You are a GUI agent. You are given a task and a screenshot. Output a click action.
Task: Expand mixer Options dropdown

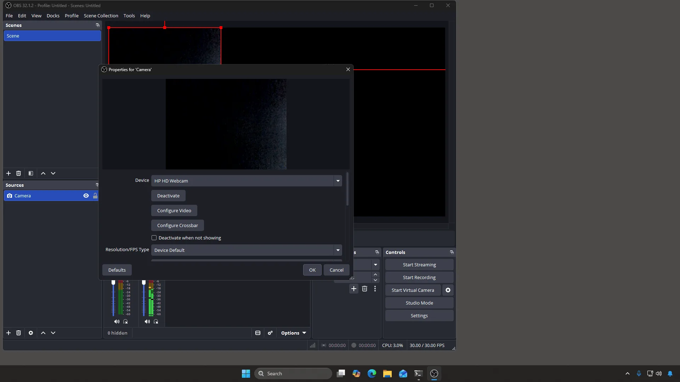(x=294, y=333)
